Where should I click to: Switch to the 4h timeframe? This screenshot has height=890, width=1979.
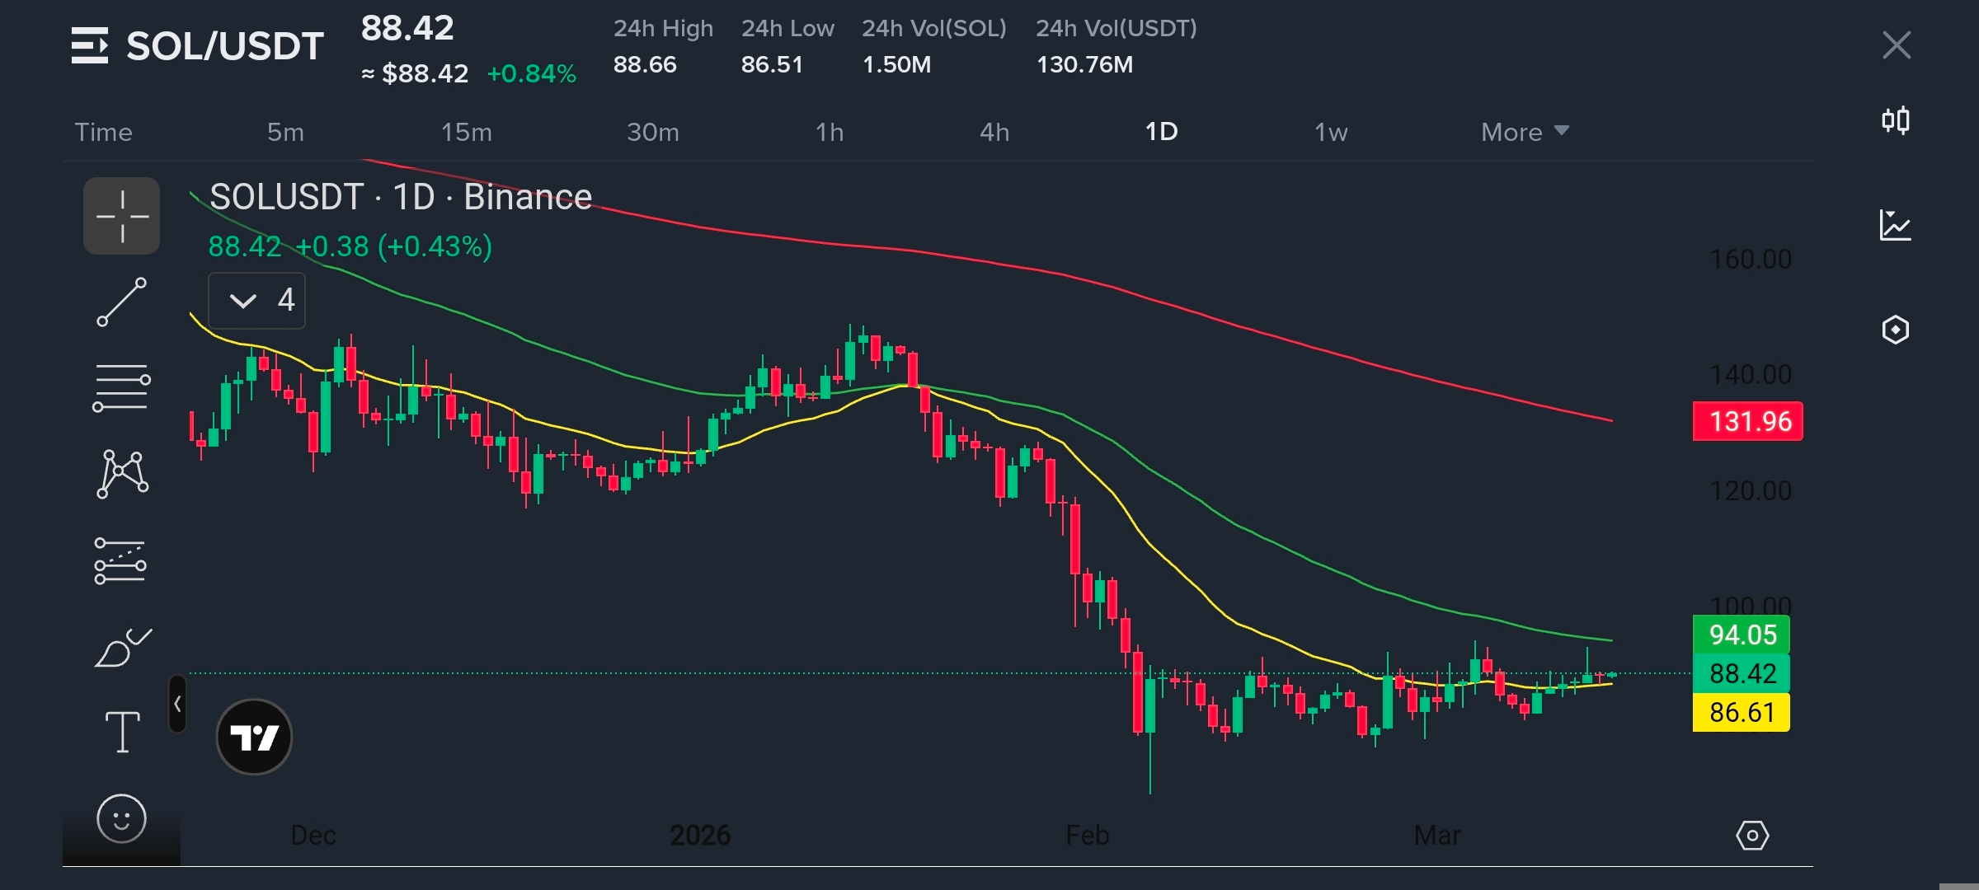(x=994, y=132)
